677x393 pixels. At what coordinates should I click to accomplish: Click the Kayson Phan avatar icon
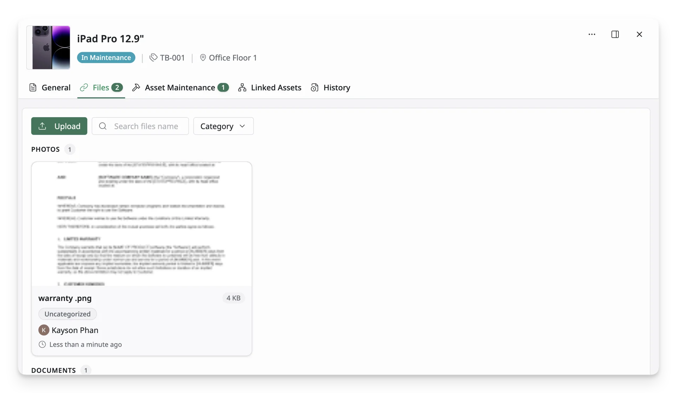[44, 330]
